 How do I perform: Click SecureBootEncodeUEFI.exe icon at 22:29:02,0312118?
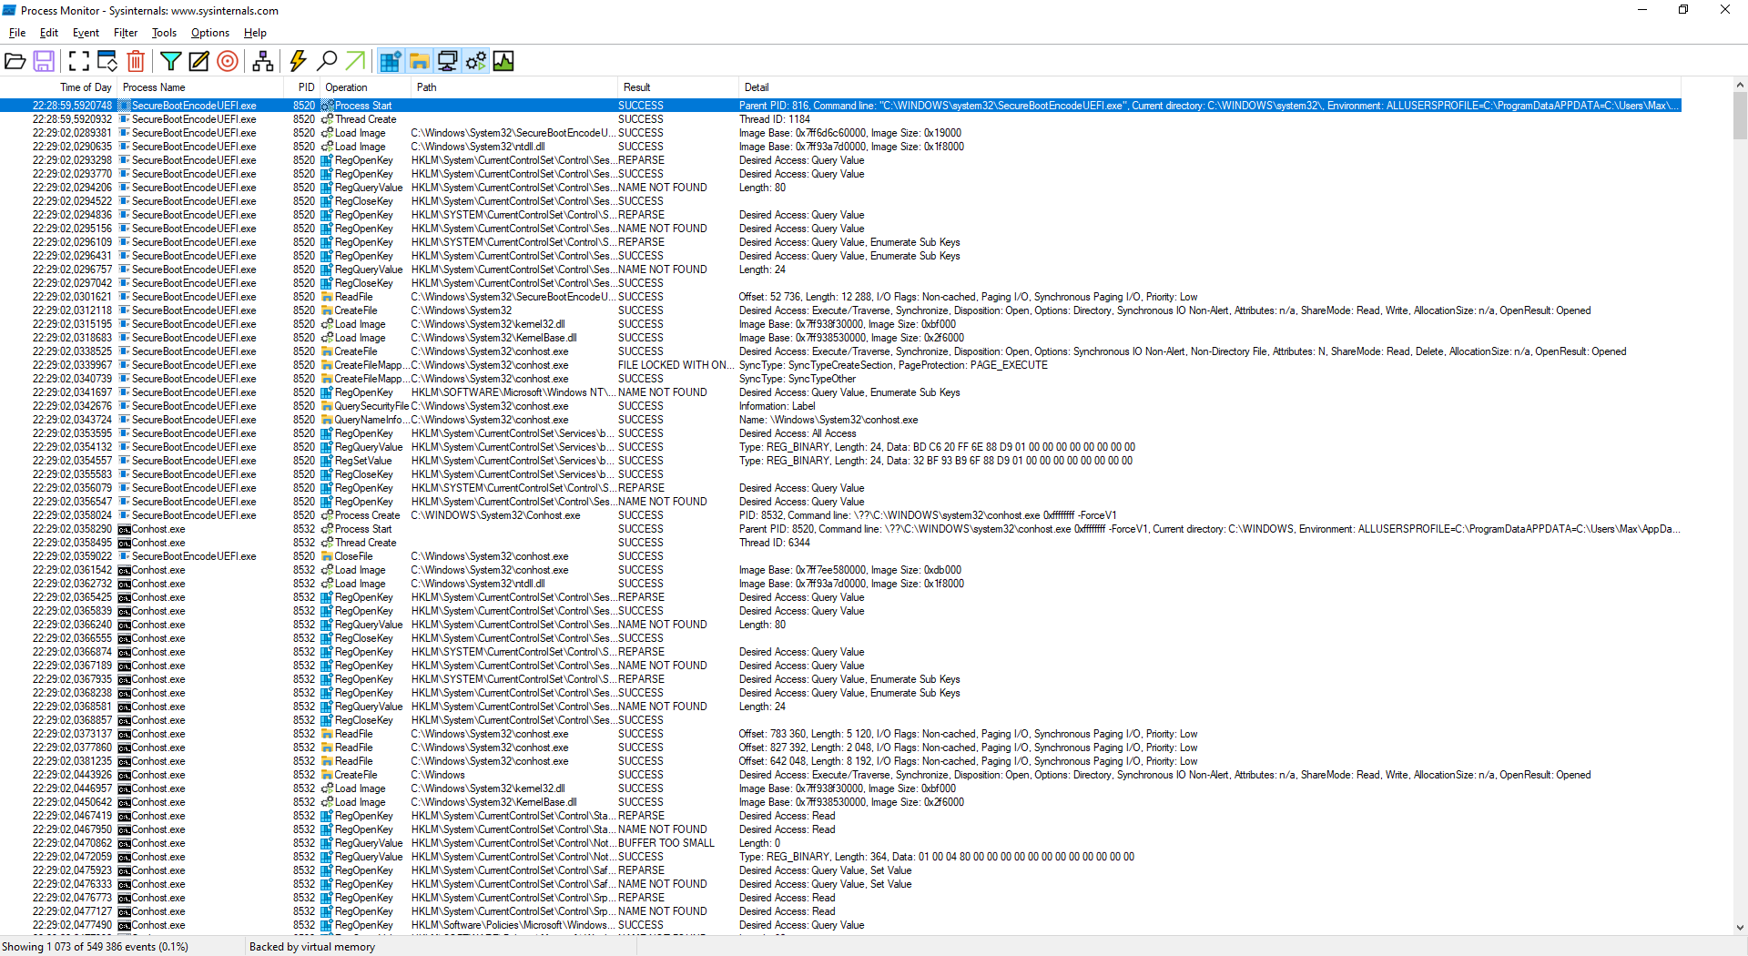coord(124,310)
